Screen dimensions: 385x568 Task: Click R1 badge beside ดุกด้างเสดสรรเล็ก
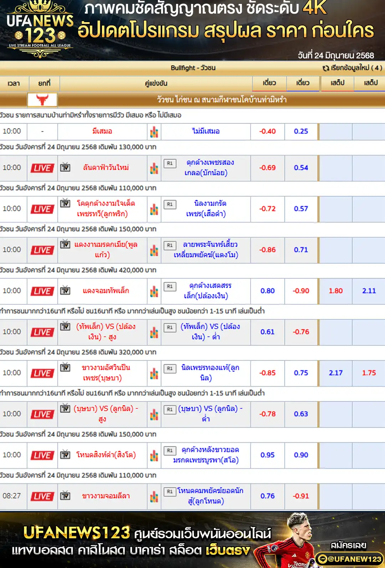click(x=170, y=286)
